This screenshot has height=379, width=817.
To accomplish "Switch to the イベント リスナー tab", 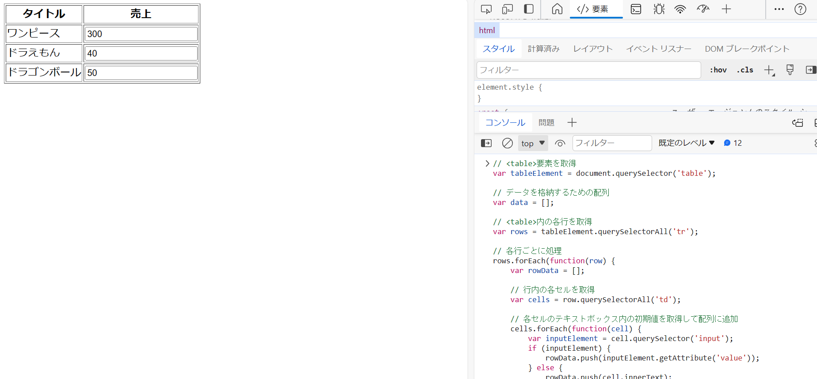I will click(659, 49).
